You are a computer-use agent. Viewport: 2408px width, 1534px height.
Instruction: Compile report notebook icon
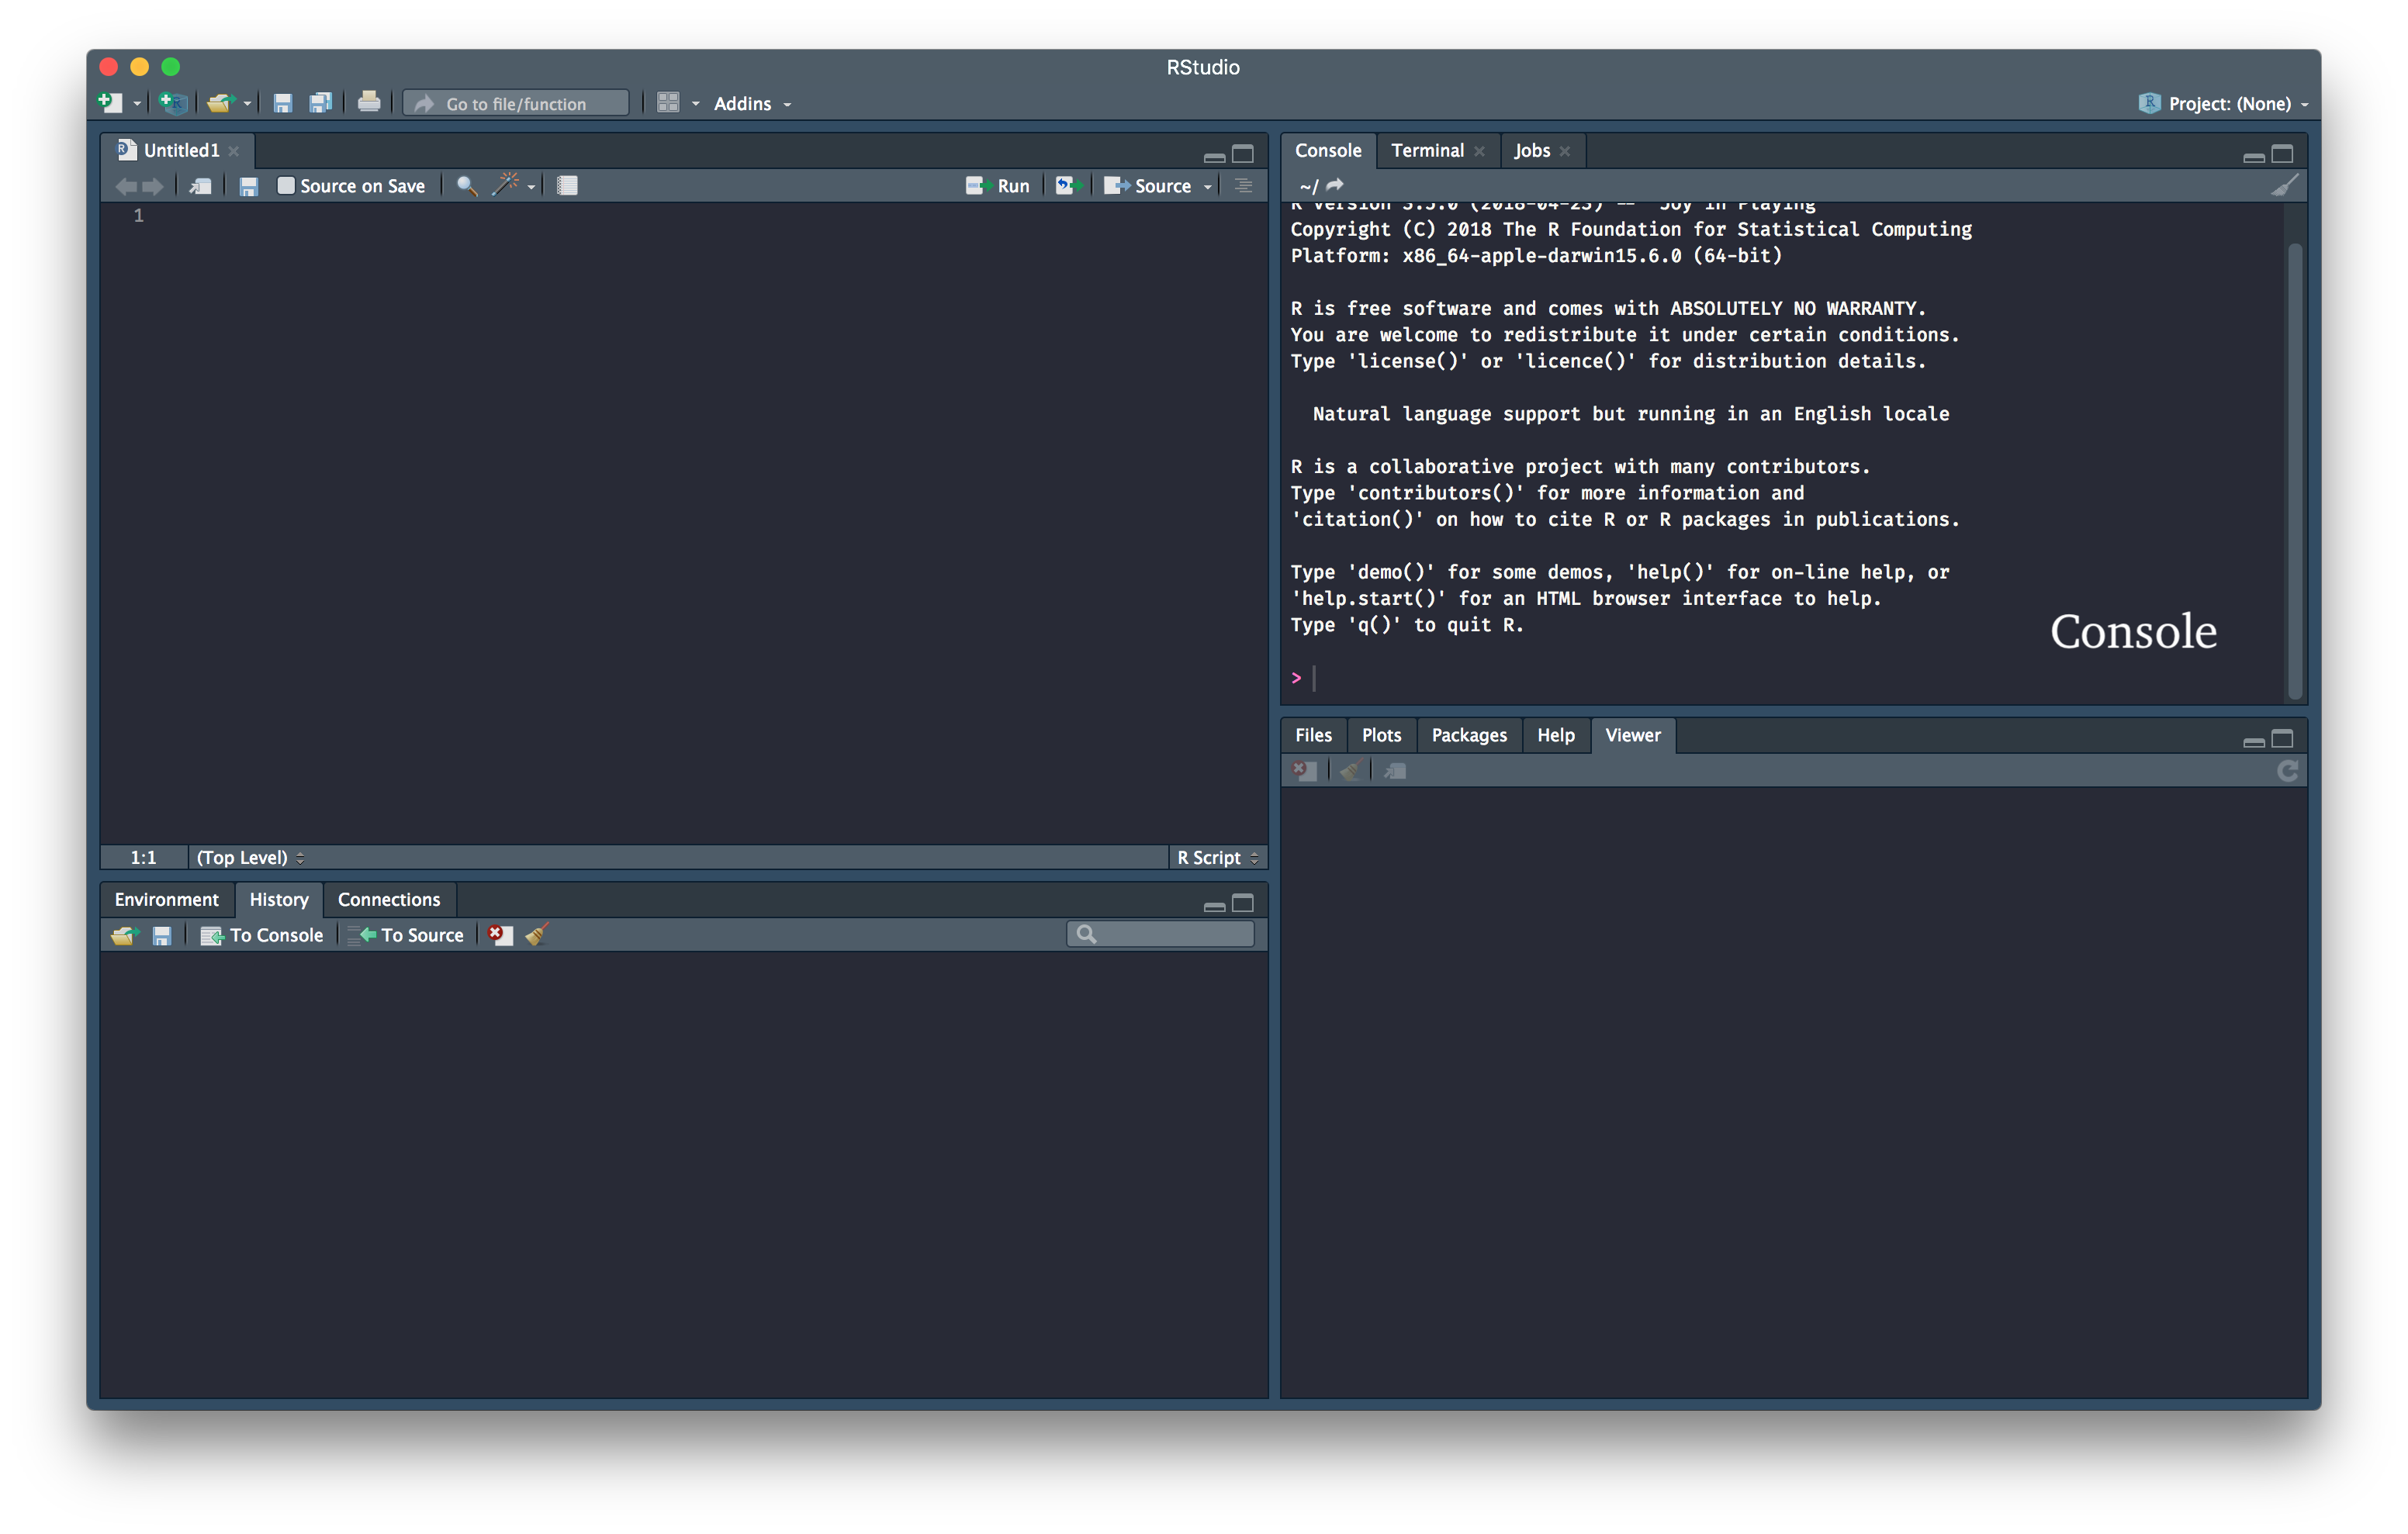567,185
